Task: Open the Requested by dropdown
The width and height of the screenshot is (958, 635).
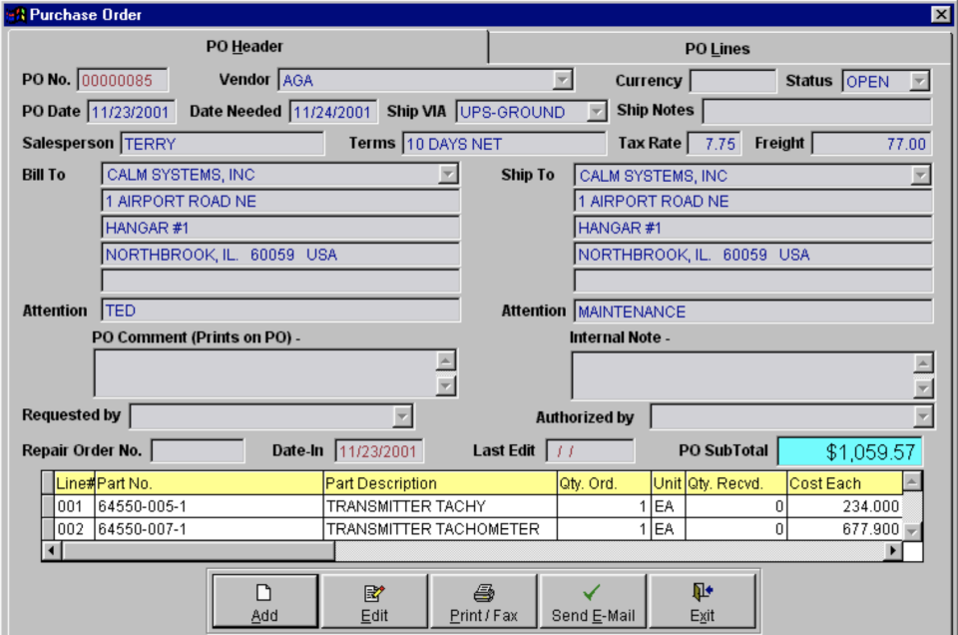Action: click(401, 415)
